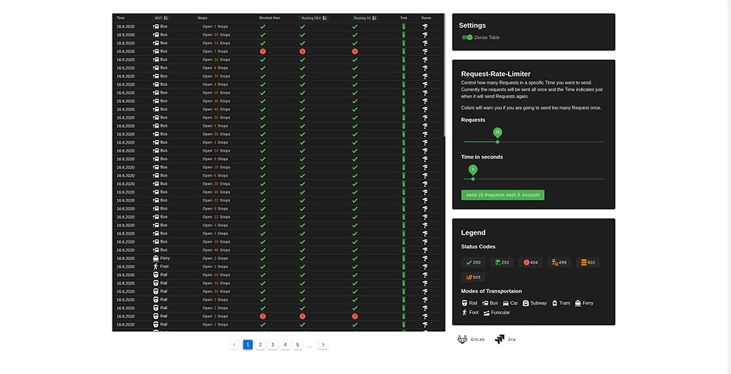The height and width of the screenshot is (374, 731).
Task: Click the GitLab logo icon
Action: pos(463,340)
